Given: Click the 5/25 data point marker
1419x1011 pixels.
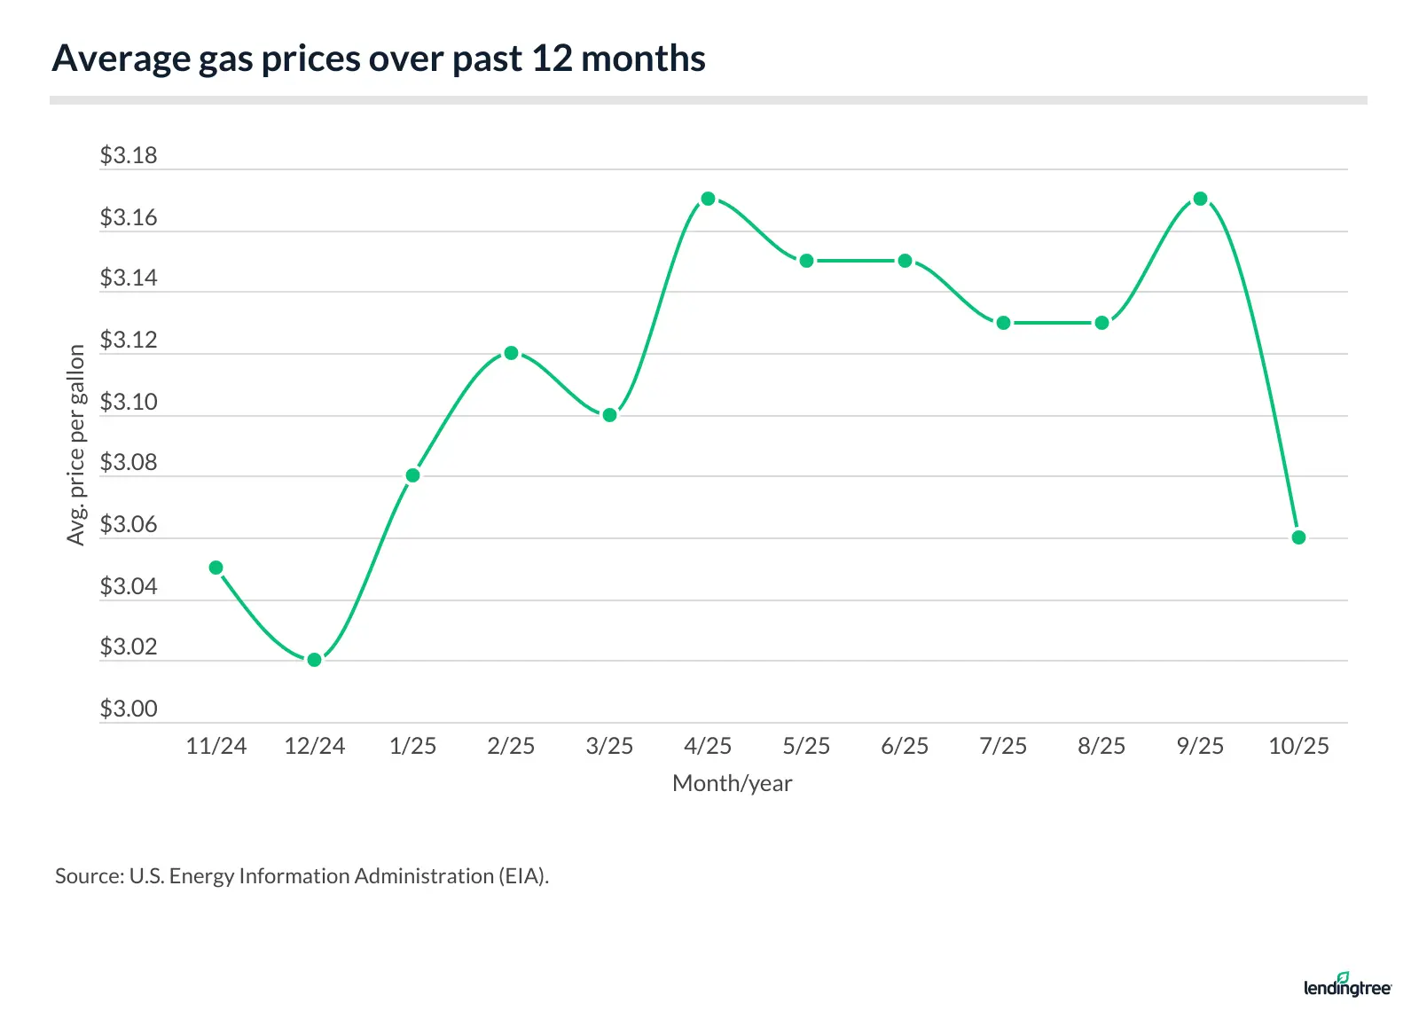Looking at the screenshot, I should click(806, 261).
